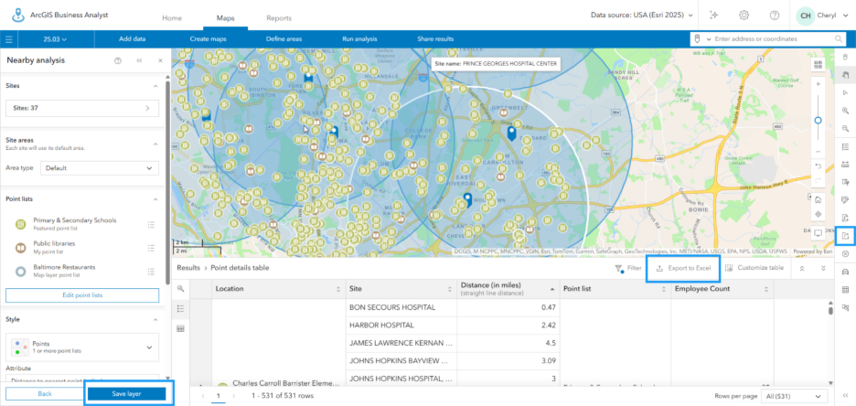
Task: Select the zoom-out magnifier tool in right toolbar
Action: tap(846, 129)
